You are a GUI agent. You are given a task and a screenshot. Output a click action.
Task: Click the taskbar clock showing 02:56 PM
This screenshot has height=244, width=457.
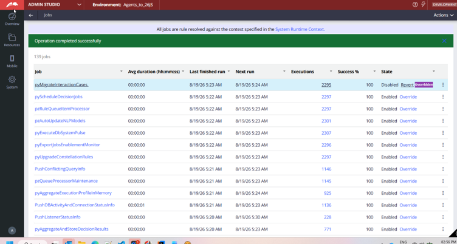click(448, 242)
